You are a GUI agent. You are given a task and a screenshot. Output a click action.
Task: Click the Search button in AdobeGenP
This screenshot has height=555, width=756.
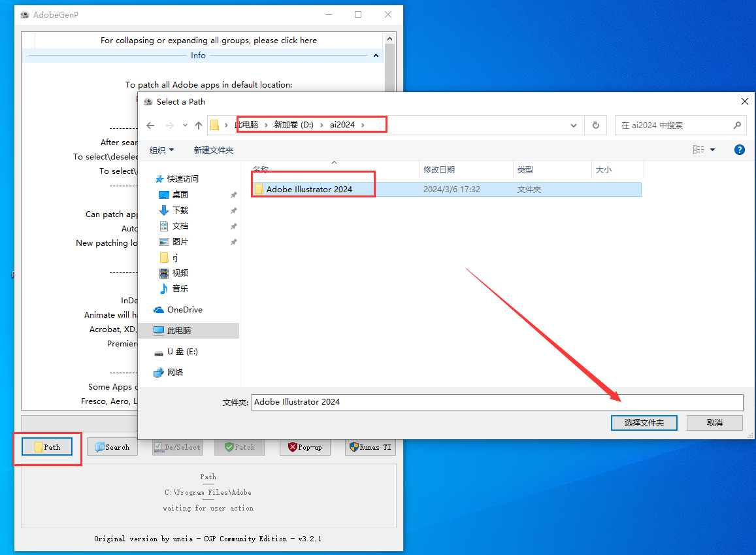[112, 447]
